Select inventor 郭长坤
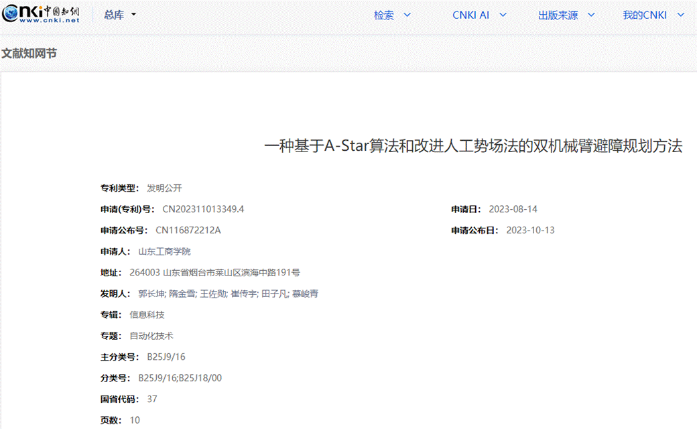The height and width of the screenshot is (429, 697). (151, 294)
